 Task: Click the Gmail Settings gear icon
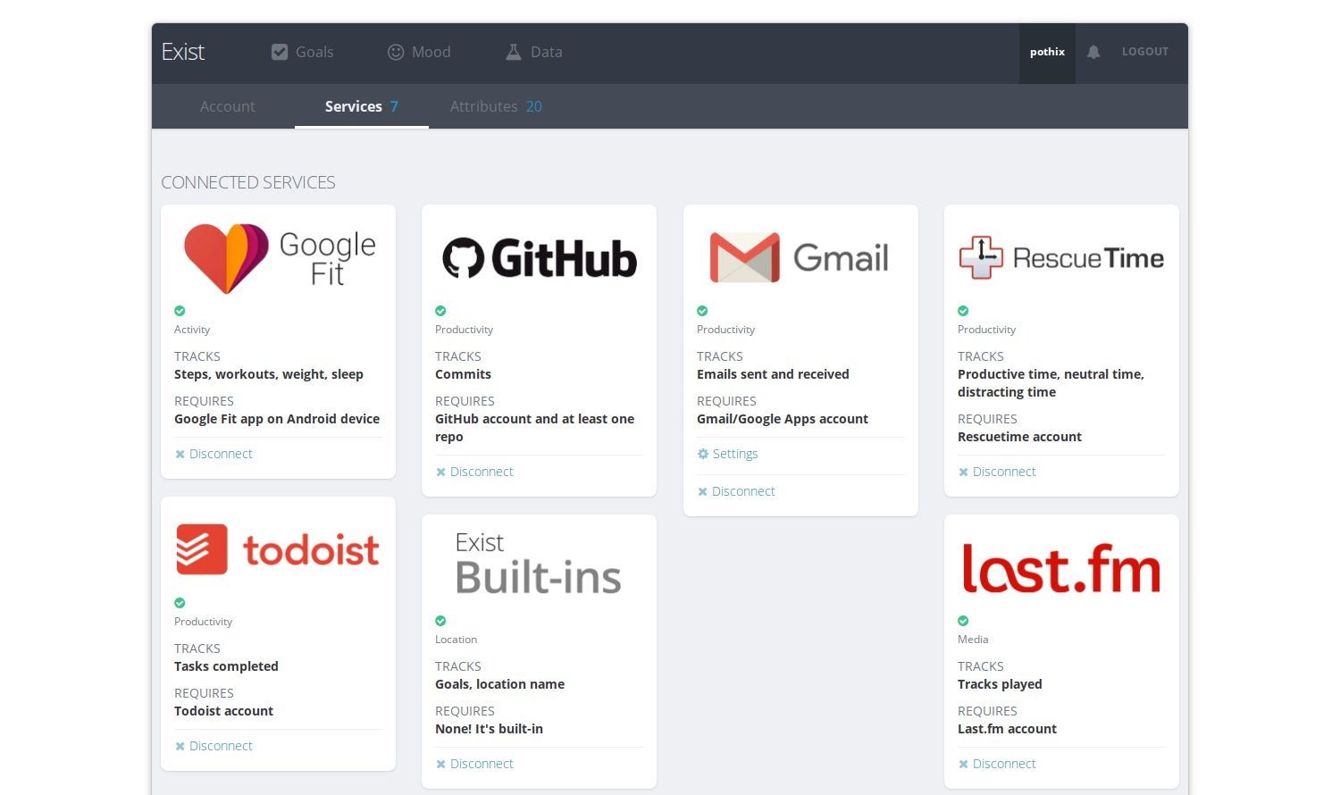[702, 454]
